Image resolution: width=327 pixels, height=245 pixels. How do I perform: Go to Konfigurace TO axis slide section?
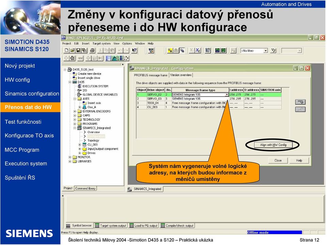tap(29, 136)
